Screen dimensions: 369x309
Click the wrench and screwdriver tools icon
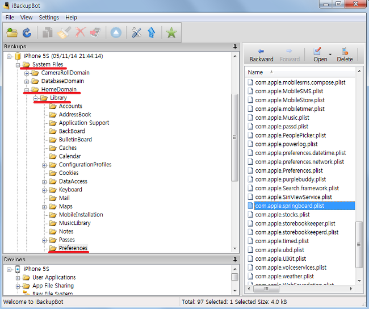(136, 32)
